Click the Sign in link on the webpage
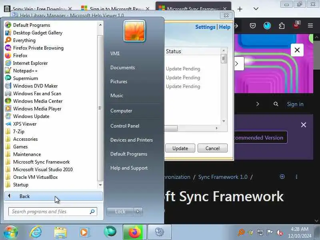This screenshot has width=320, height=240. (x=295, y=104)
